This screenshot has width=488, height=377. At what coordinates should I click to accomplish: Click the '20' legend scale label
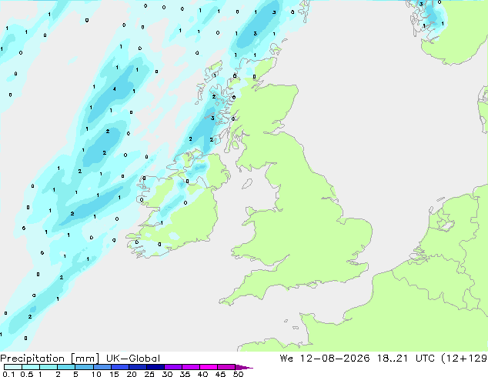point(132,374)
